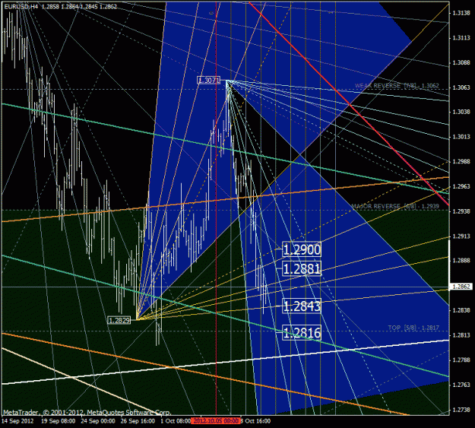Click the 26 Sep 16:00 time axis label
Image resolution: width=475 pixels, height=428 pixels.
(138, 421)
